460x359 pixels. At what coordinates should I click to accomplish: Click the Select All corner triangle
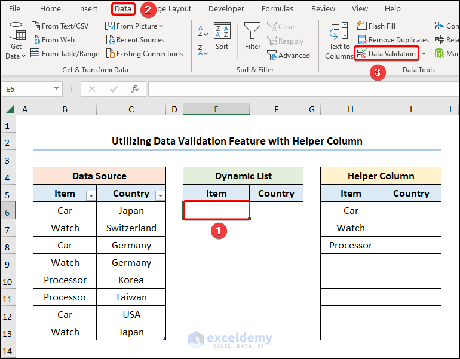(x=10, y=109)
